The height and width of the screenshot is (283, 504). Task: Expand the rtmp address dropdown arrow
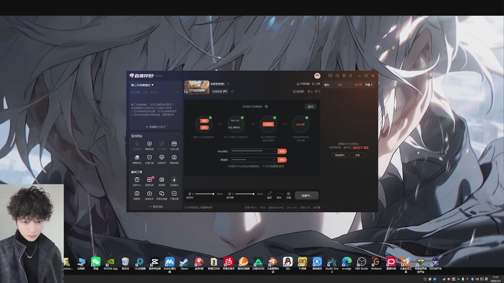click(x=274, y=151)
